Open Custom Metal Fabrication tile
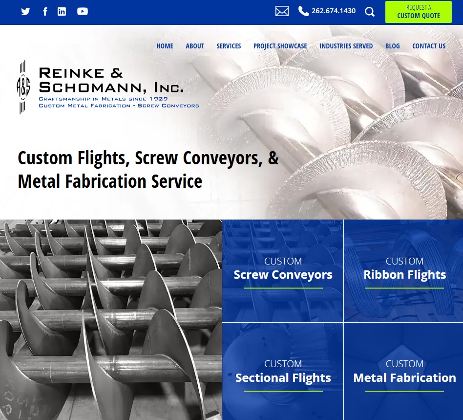 point(403,372)
